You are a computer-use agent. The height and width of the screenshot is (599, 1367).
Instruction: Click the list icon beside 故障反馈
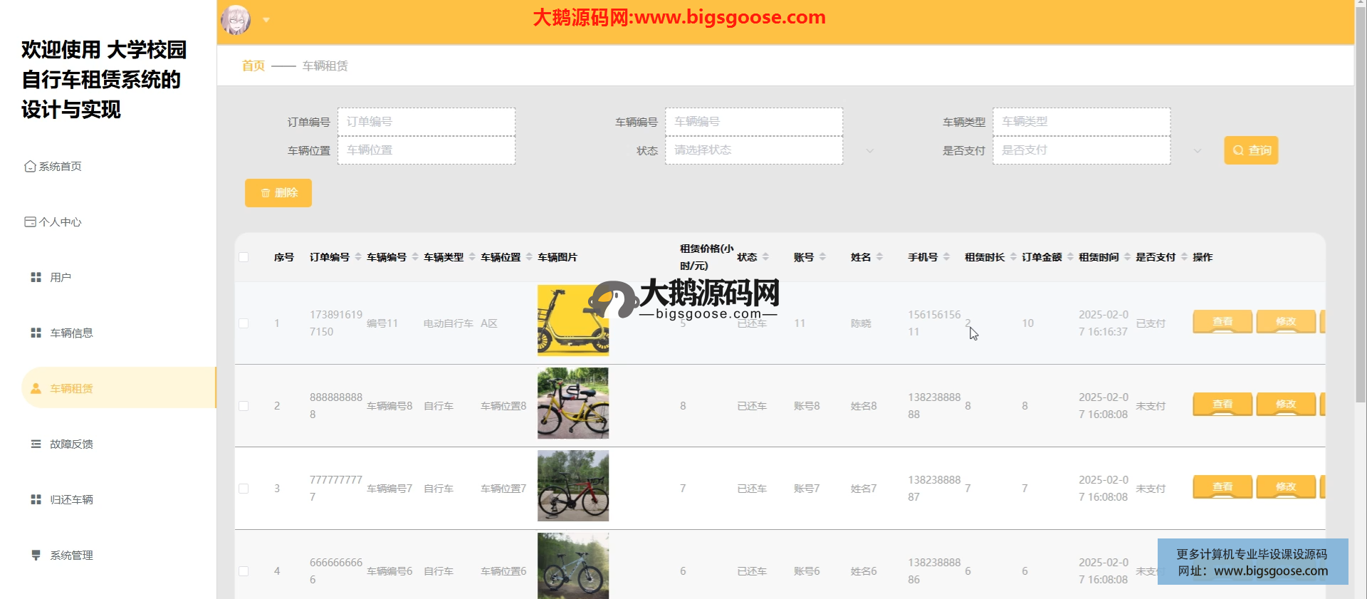point(36,444)
